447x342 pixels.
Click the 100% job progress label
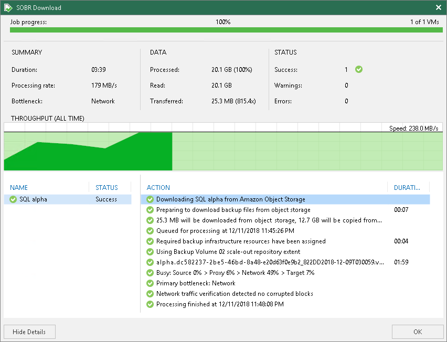(223, 22)
